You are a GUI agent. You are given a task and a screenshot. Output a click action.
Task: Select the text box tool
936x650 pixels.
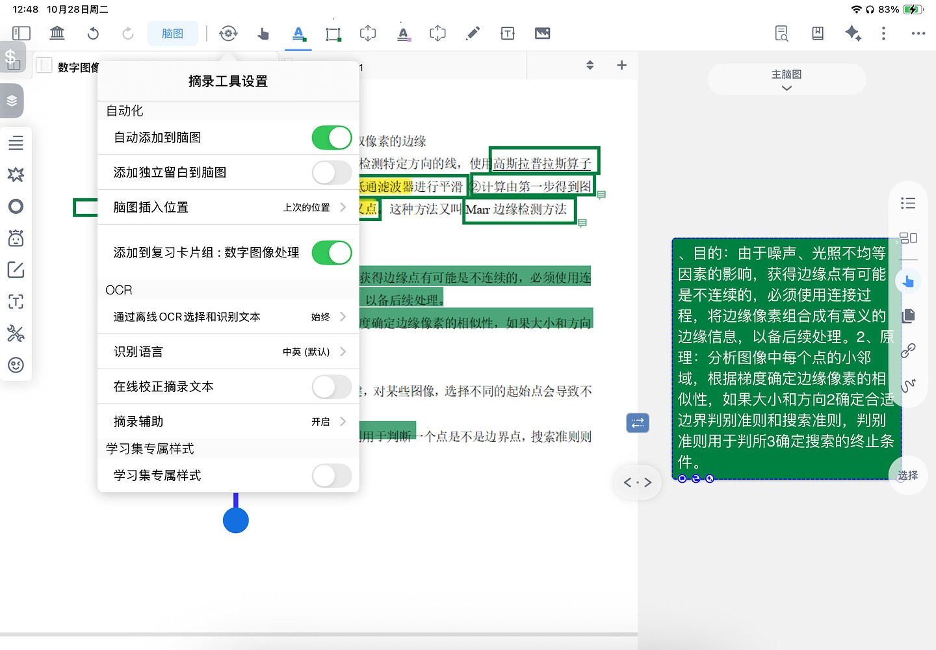tap(508, 33)
